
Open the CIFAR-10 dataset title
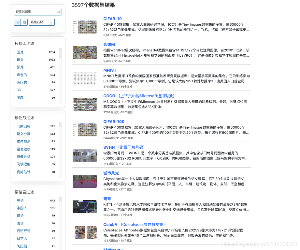[112, 19]
